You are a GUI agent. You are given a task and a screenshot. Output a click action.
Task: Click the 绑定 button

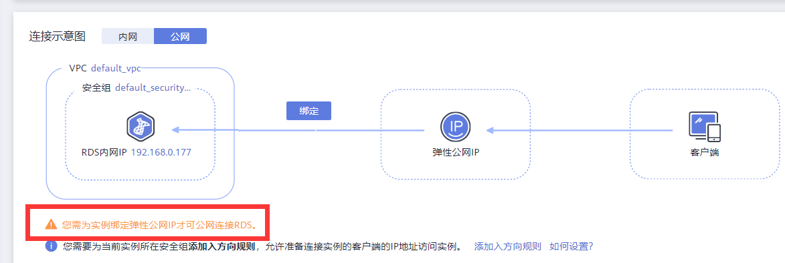click(x=309, y=111)
